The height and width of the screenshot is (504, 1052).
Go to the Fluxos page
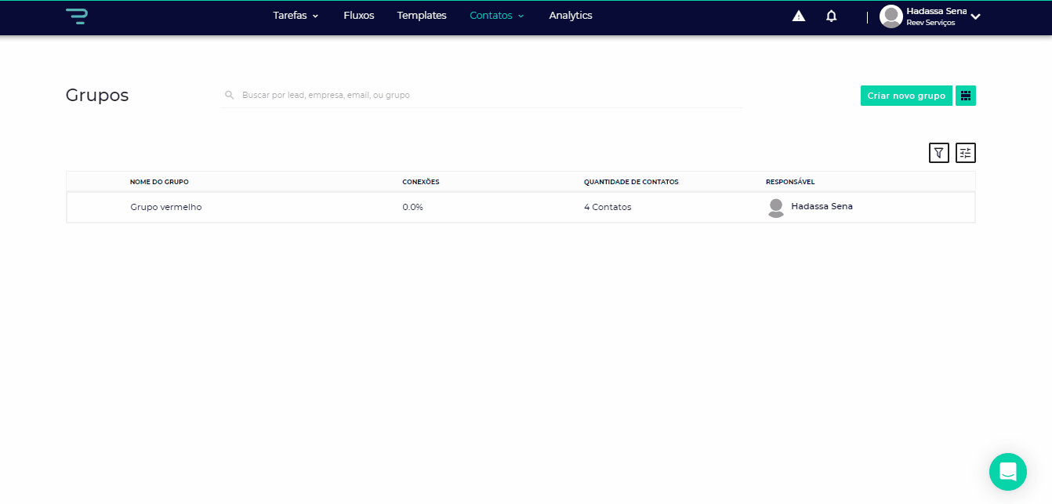click(x=358, y=16)
